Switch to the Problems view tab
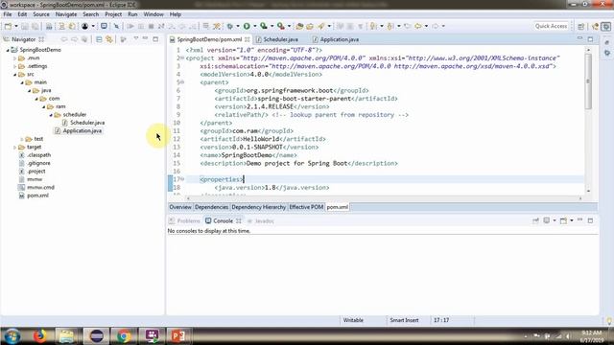 click(x=184, y=221)
